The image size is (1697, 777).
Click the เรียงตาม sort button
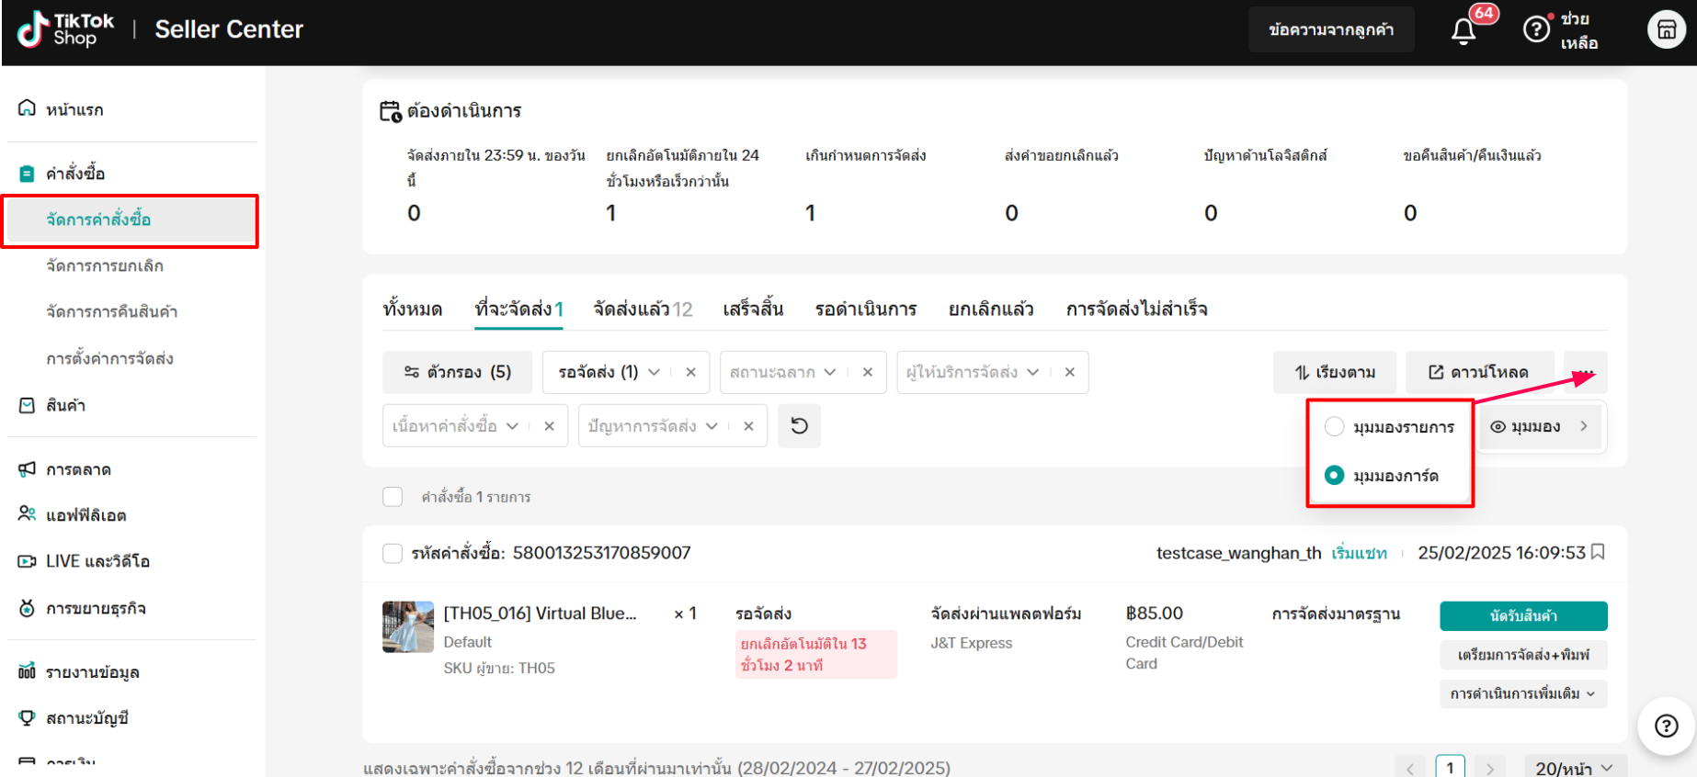(x=1335, y=372)
